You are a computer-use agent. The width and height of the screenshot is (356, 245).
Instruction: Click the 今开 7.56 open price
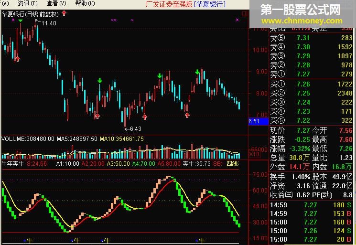pyautogui.click(x=345, y=130)
